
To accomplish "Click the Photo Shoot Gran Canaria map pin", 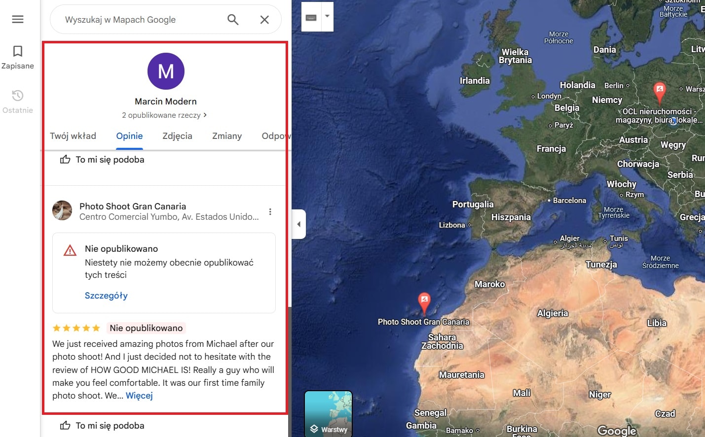I will [424, 303].
